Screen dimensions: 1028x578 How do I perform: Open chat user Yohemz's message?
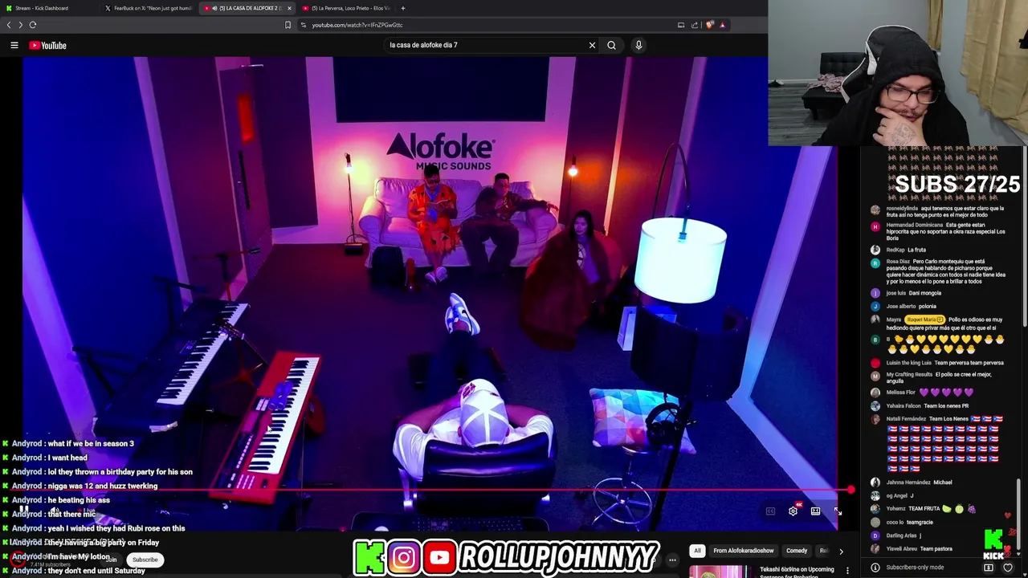(932, 509)
